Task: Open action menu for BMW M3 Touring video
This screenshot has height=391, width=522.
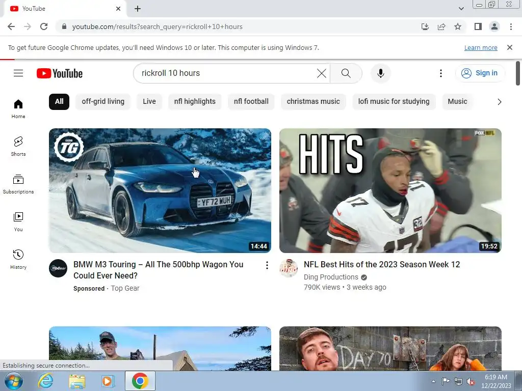Action: pos(267,265)
